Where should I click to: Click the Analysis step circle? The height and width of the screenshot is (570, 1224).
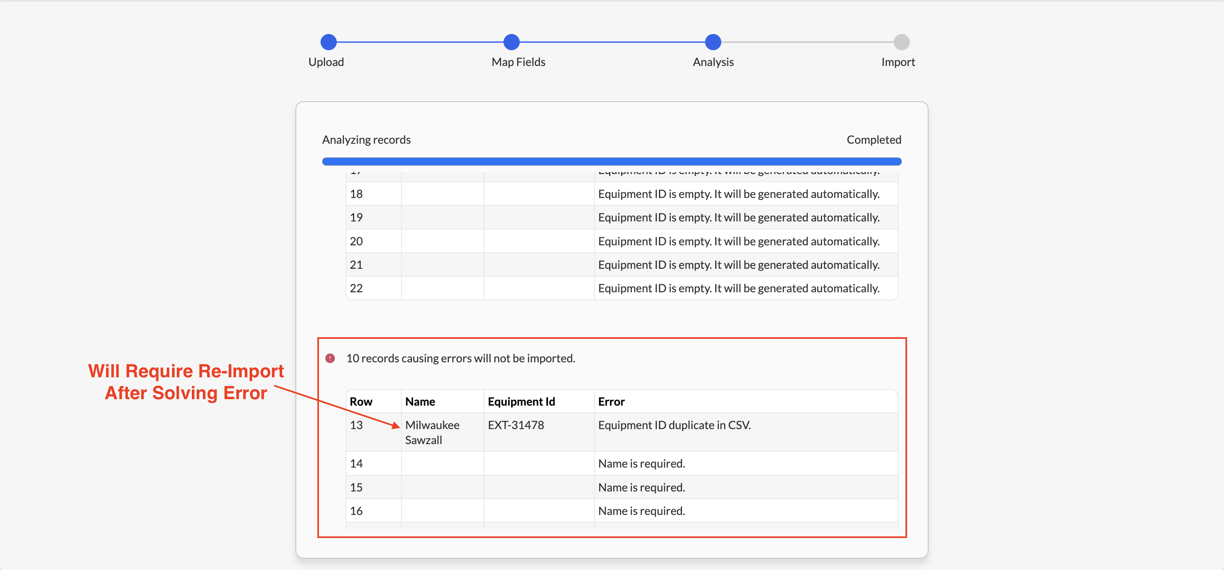pyautogui.click(x=713, y=42)
